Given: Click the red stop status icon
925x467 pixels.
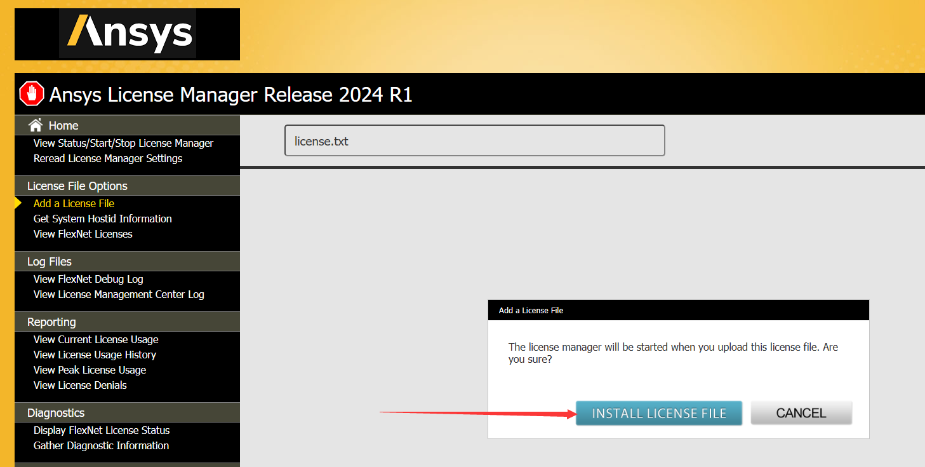Looking at the screenshot, I should coord(32,94).
